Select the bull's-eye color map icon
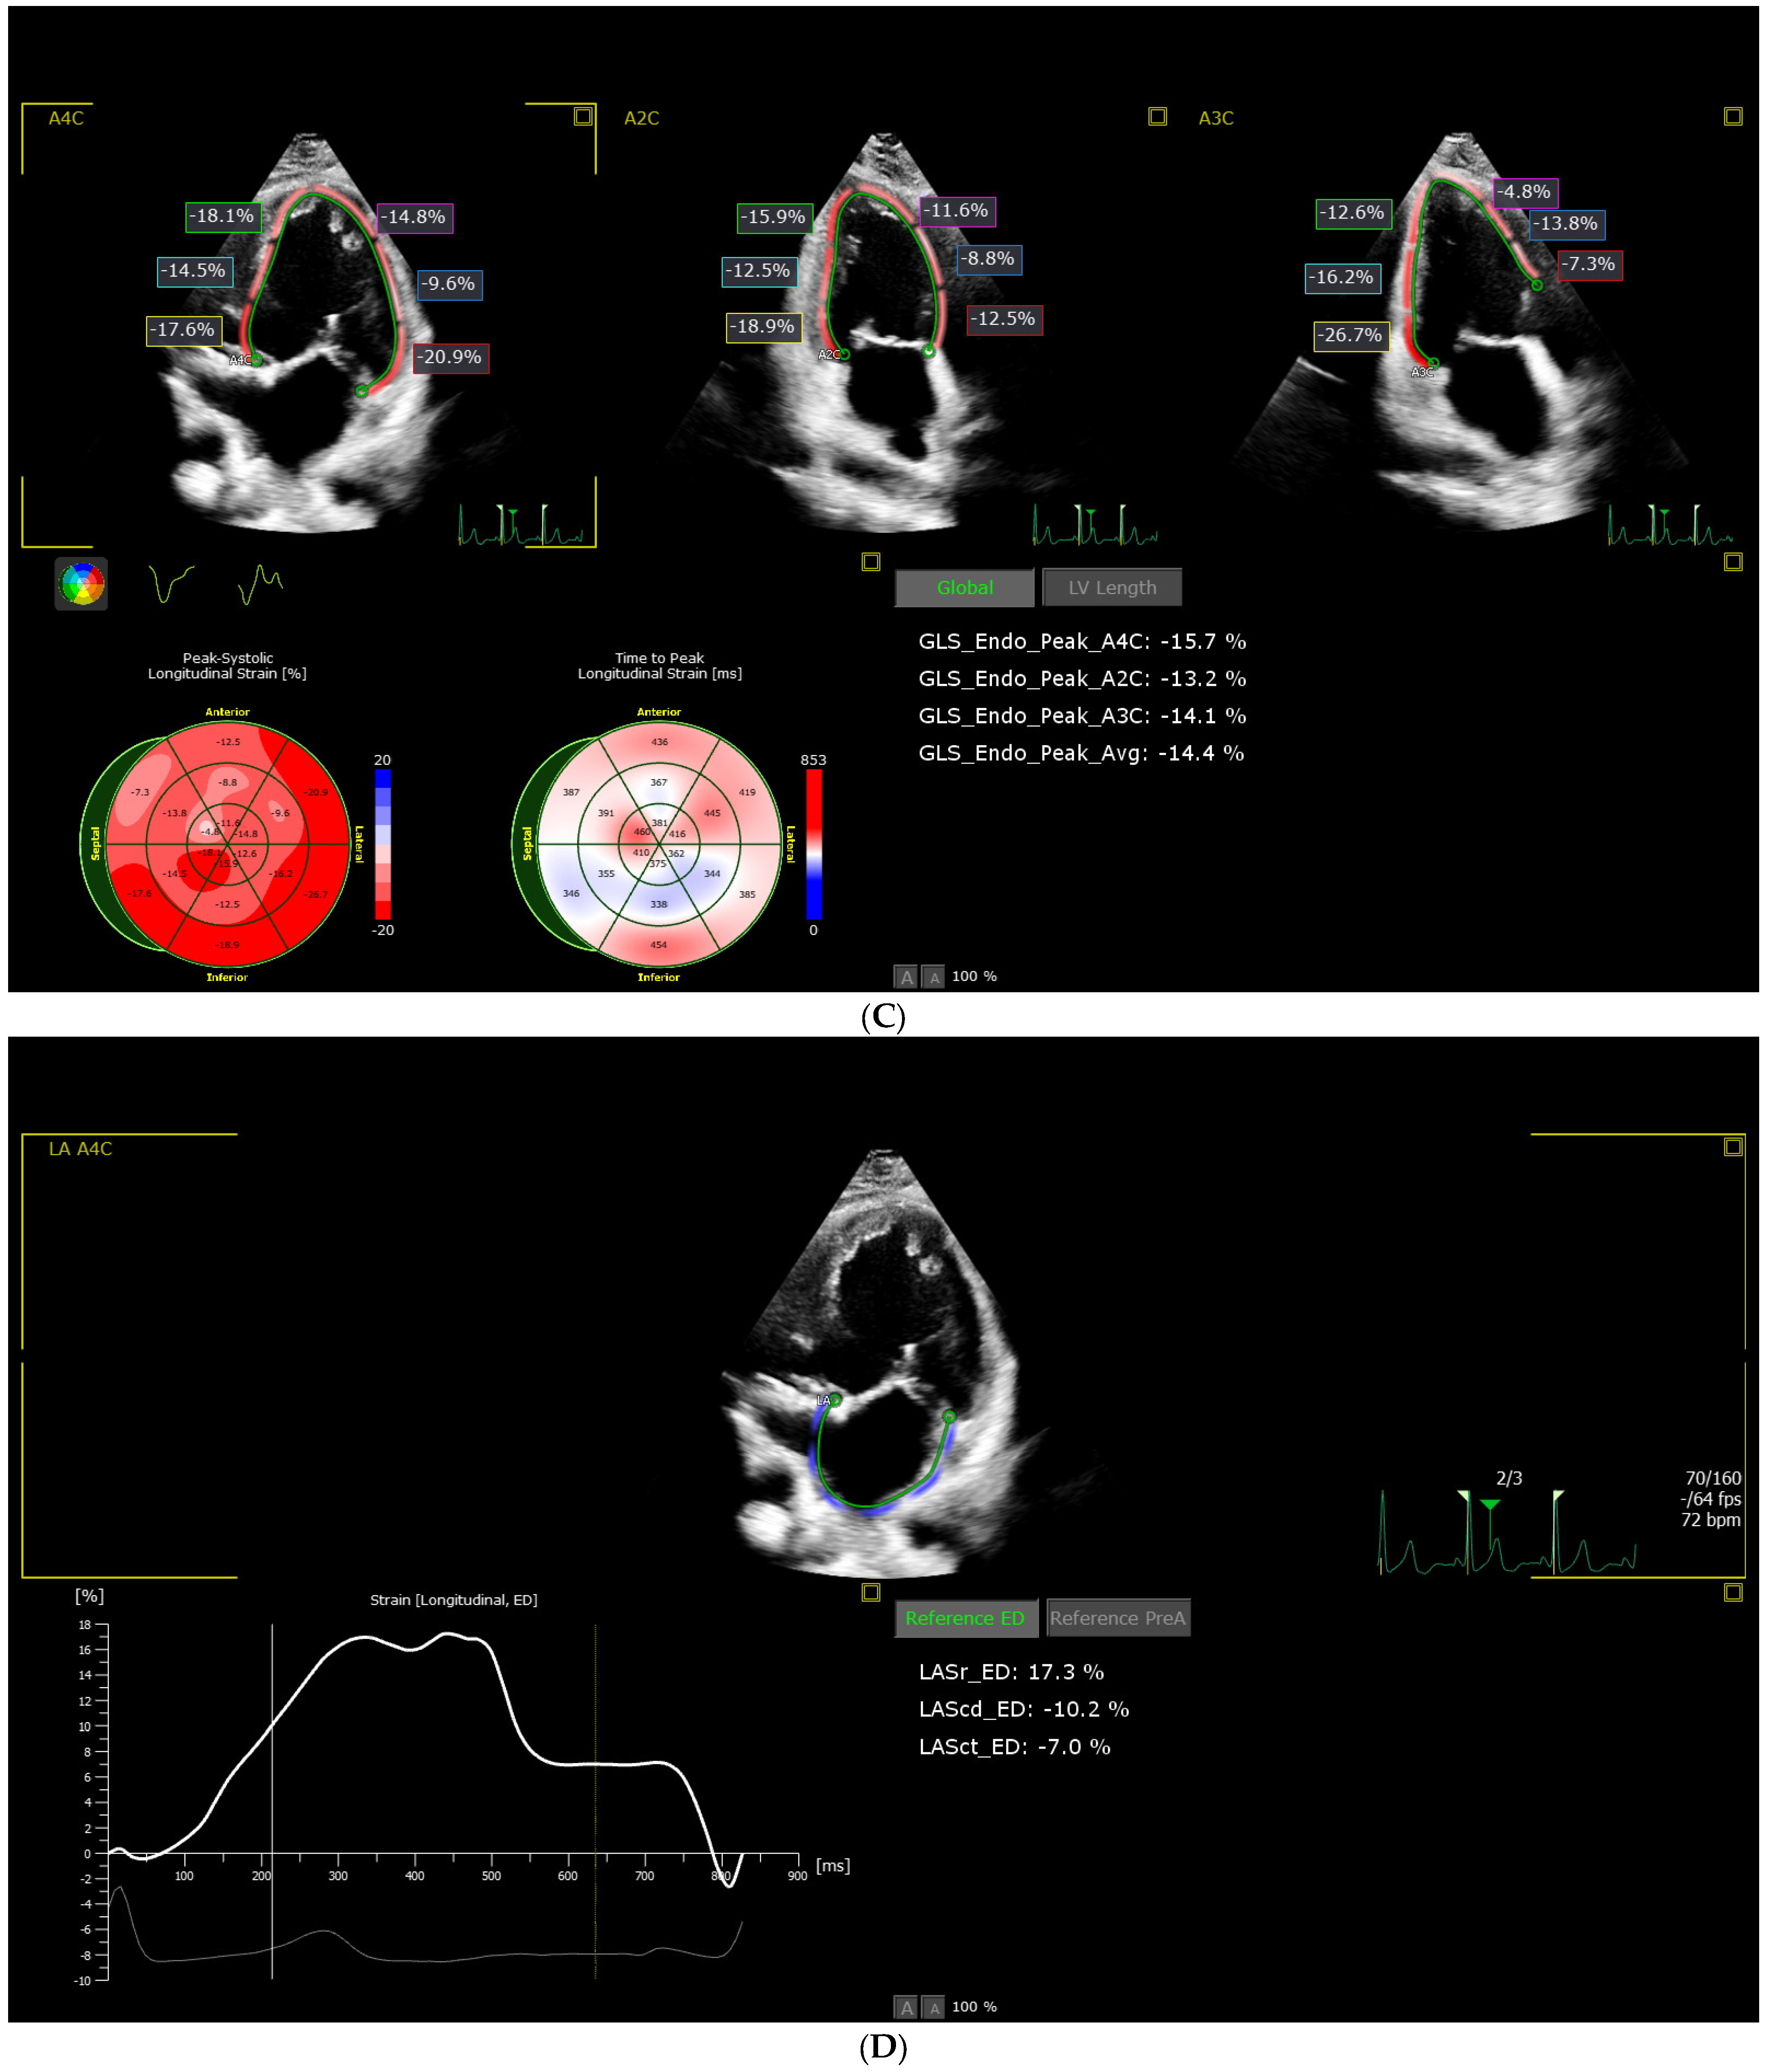Screen dimensions: 1766x2072 81,584
